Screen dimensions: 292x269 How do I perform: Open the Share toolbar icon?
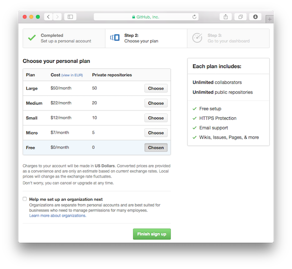(x=226, y=17)
